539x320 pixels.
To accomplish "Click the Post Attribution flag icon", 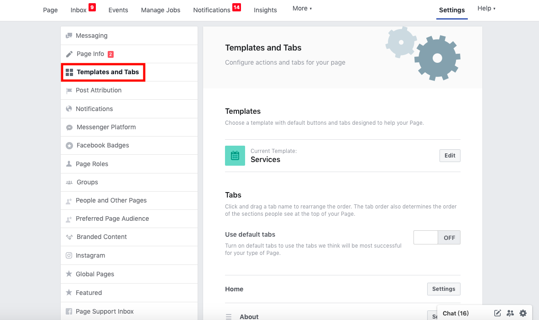I will [x=69, y=91].
